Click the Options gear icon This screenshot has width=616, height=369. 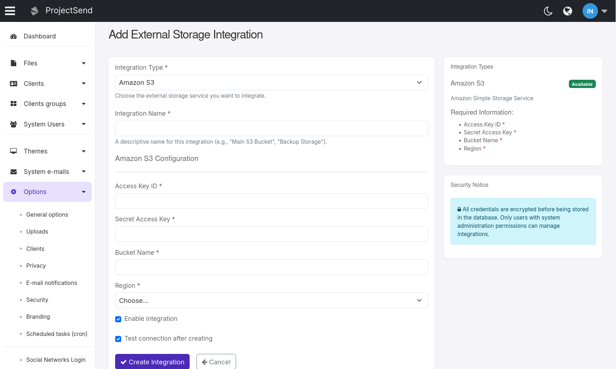[x=13, y=192]
